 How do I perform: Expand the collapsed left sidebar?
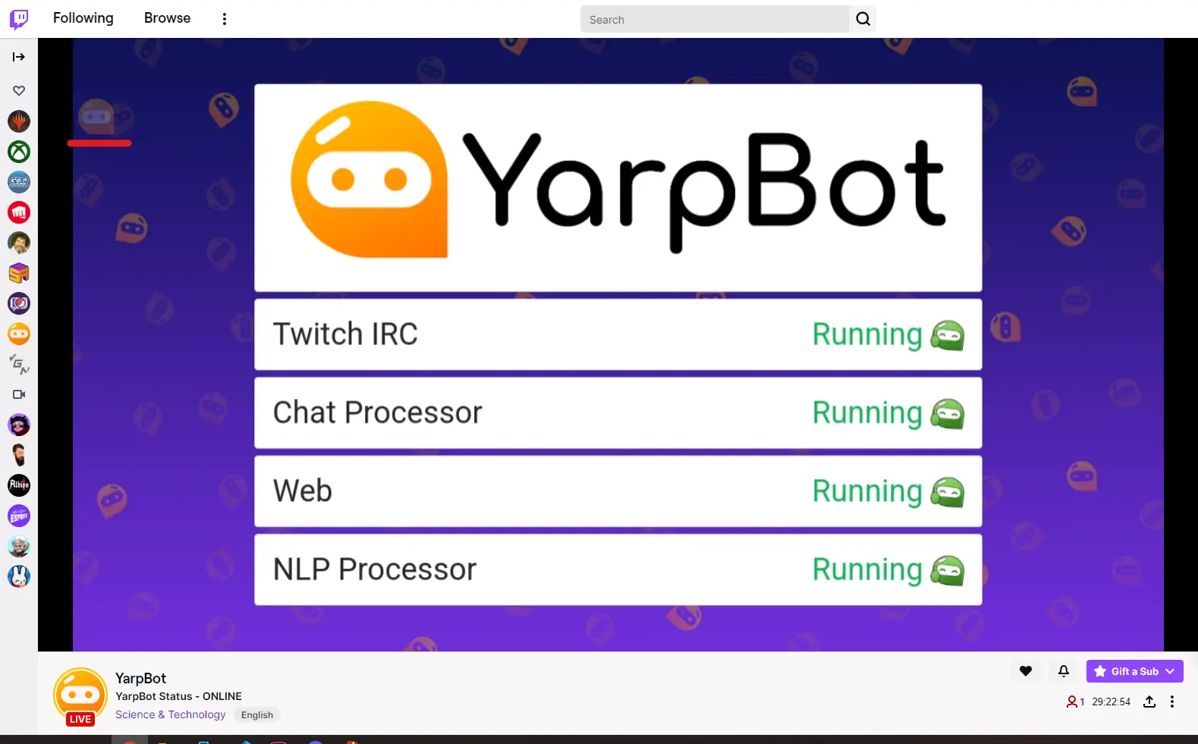click(19, 57)
